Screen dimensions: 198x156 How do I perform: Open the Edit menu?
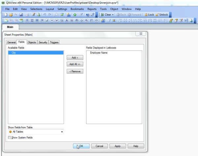click(15, 9)
